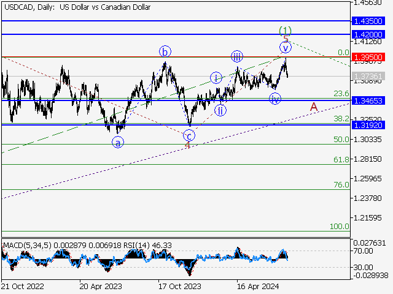
Task: Click the USDCAD Daily chart title
Action: click(77, 7)
